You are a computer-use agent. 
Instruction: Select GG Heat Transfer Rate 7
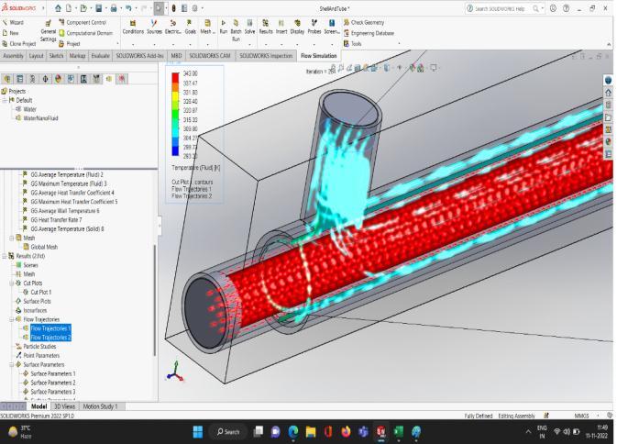coord(56,220)
